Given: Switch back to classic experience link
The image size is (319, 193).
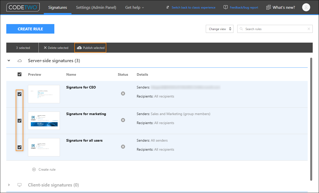Looking at the screenshot, I should pos(193,8).
